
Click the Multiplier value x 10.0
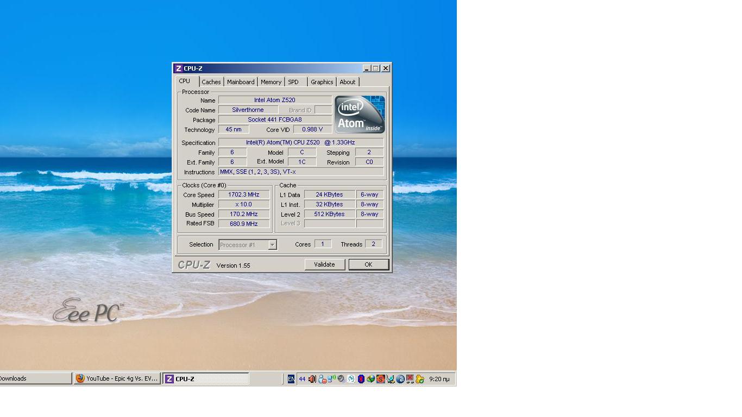pyautogui.click(x=244, y=205)
